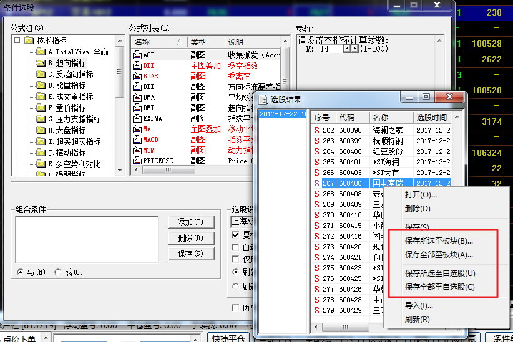Viewport: 513px width, 342px height.
Task: Uncheck the checked box below 上海A股 dropdown
Action: click(x=235, y=235)
